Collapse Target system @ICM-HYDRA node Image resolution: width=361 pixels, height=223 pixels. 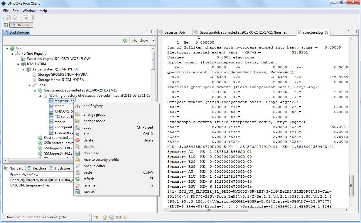[23, 69]
